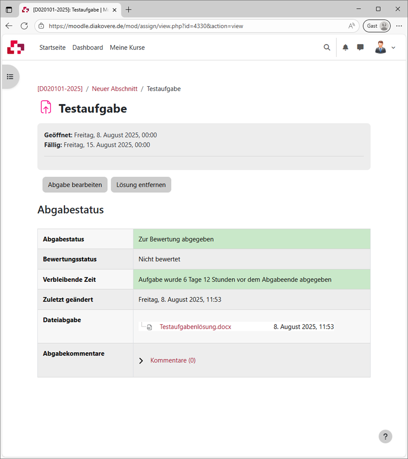Click the search magnifier icon
Viewport: 408px width, 459px height.
point(327,47)
